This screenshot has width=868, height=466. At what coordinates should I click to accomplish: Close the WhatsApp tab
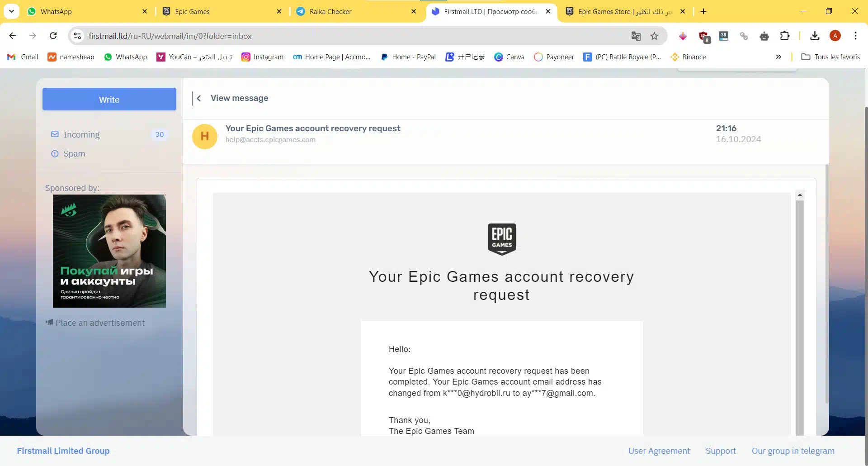(x=145, y=11)
